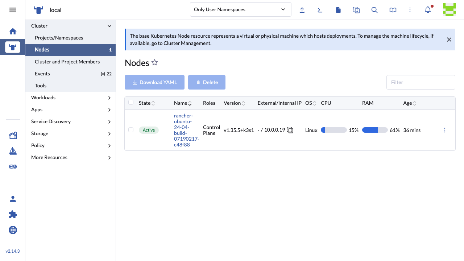The width and height of the screenshot is (464, 261).
Task: Open the hamburger navigation menu
Action: tap(13, 10)
